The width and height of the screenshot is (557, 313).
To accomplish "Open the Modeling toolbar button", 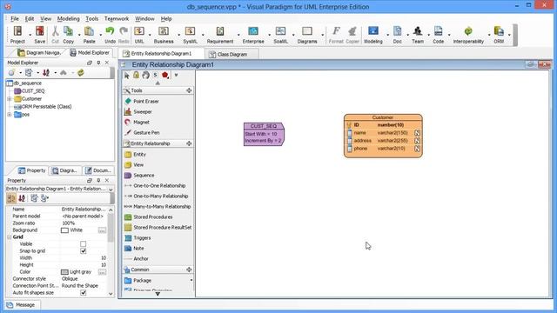I will tap(373, 35).
